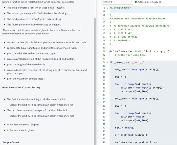Screen dimensions: 177x145
Task: Click the green Autocomplete Ready status dot
Action: [x=136, y=2]
